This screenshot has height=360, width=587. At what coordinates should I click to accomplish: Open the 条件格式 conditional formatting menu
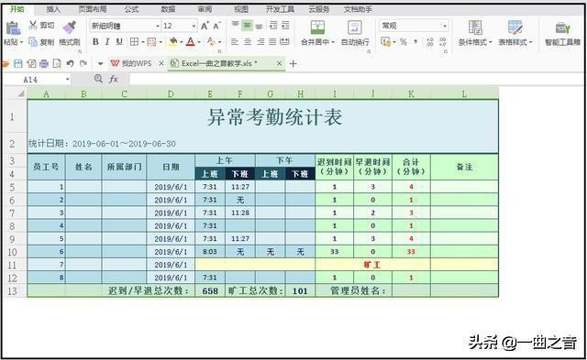click(475, 33)
